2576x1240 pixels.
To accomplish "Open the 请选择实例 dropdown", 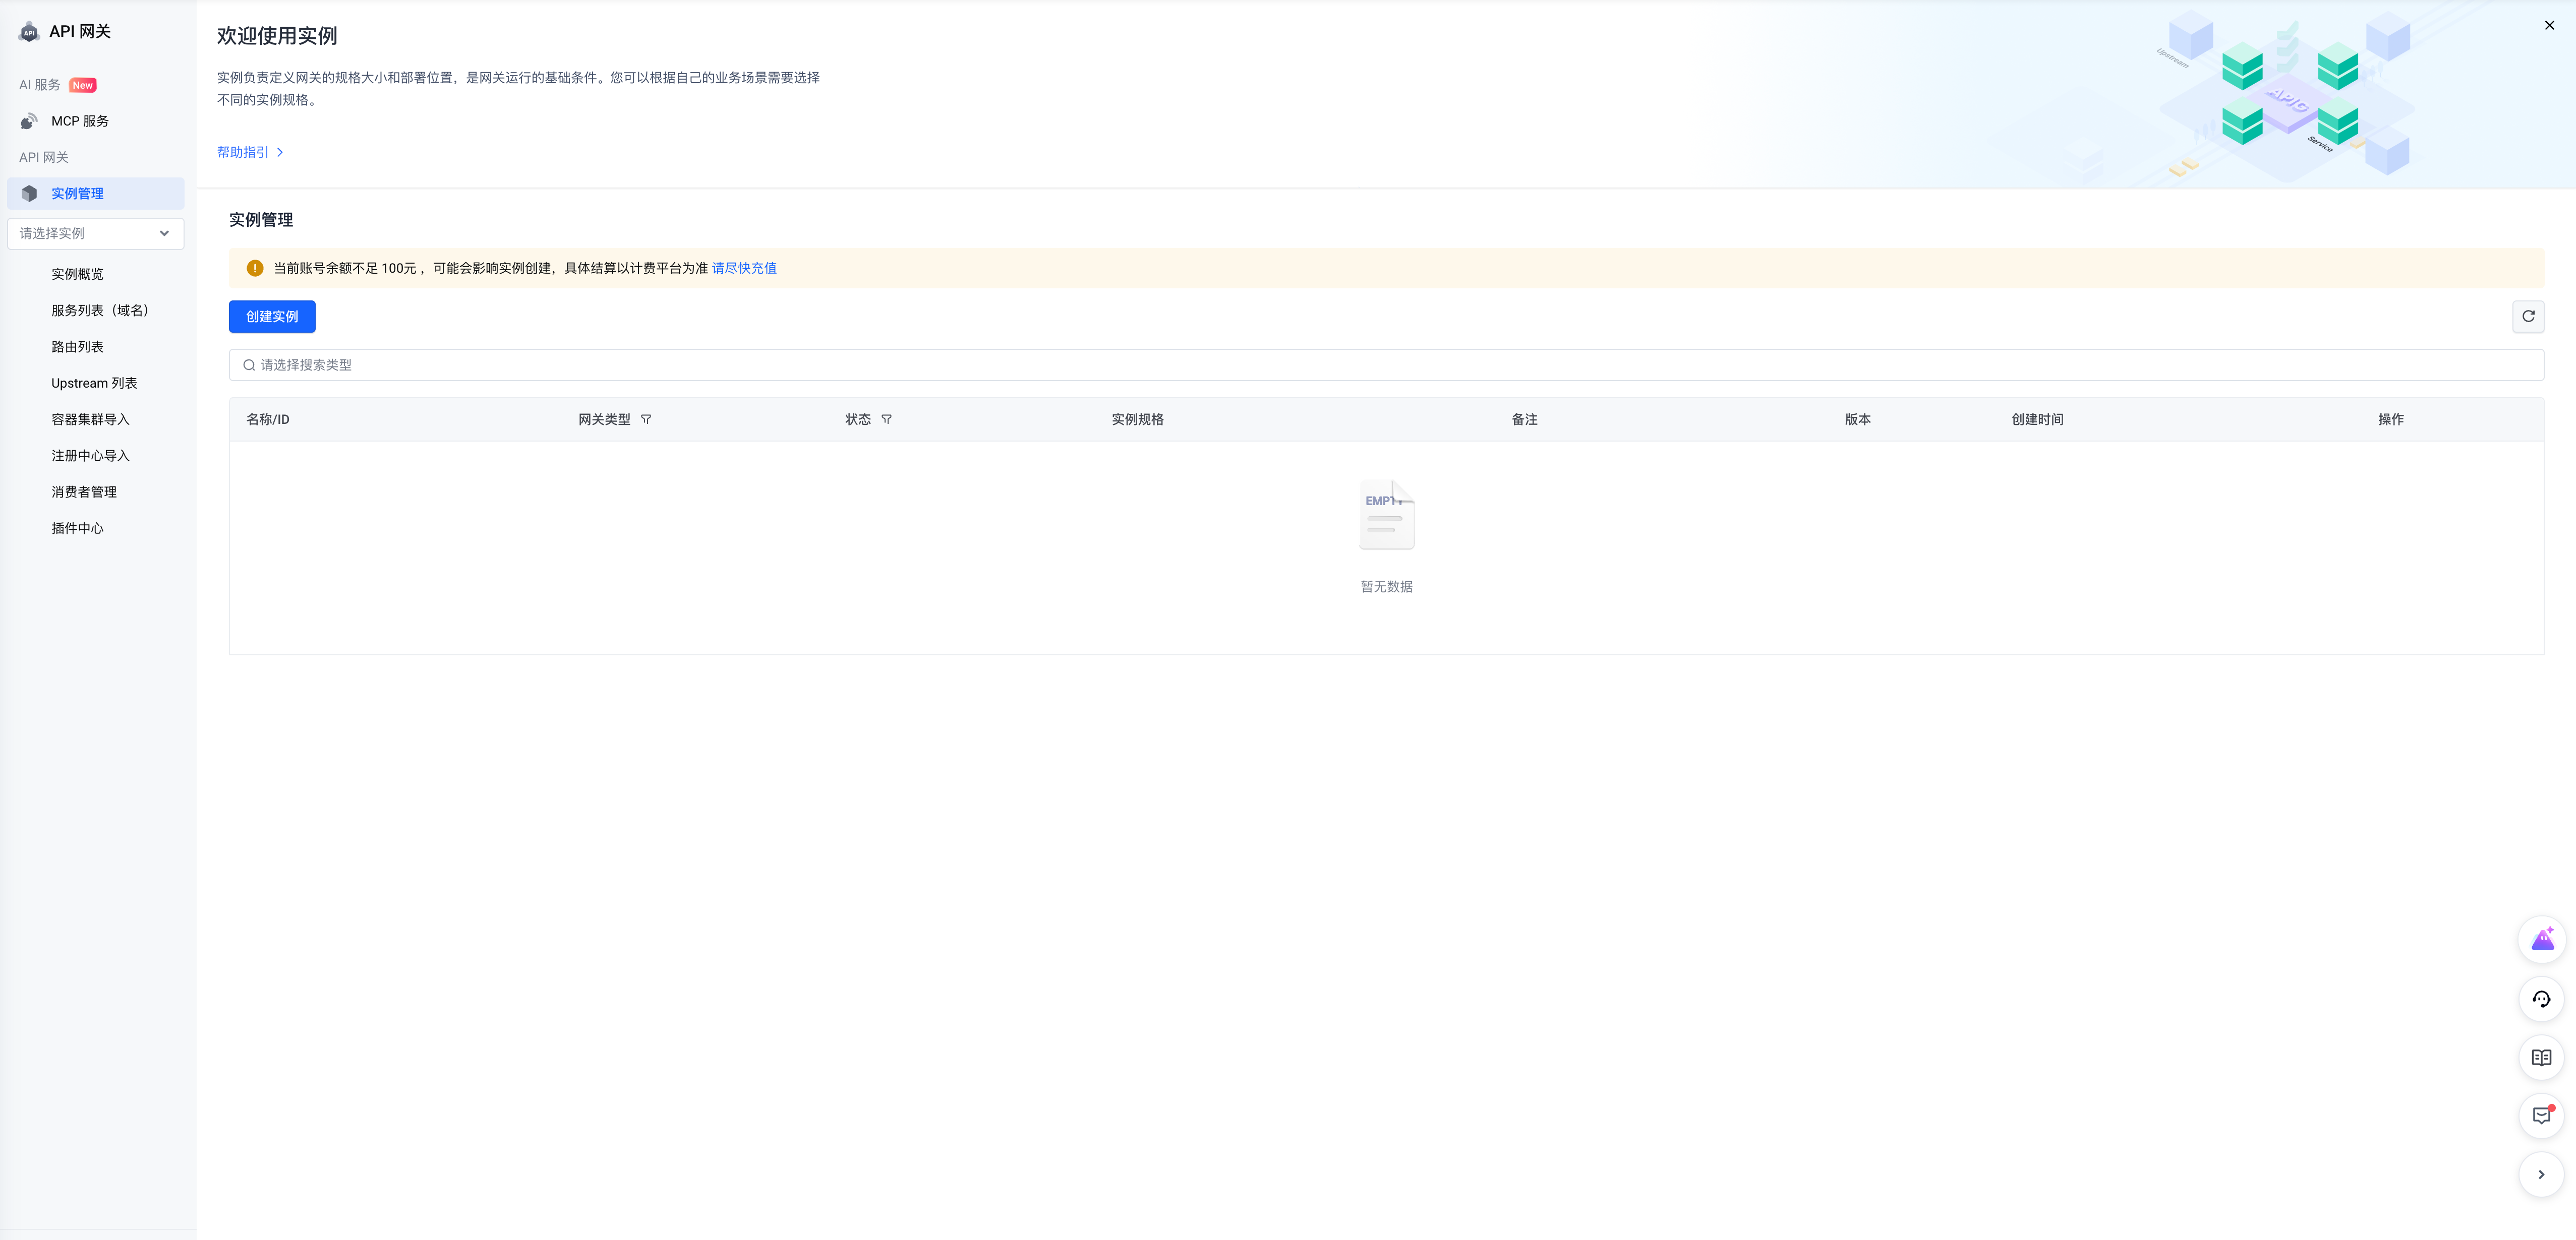I will point(95,234).
